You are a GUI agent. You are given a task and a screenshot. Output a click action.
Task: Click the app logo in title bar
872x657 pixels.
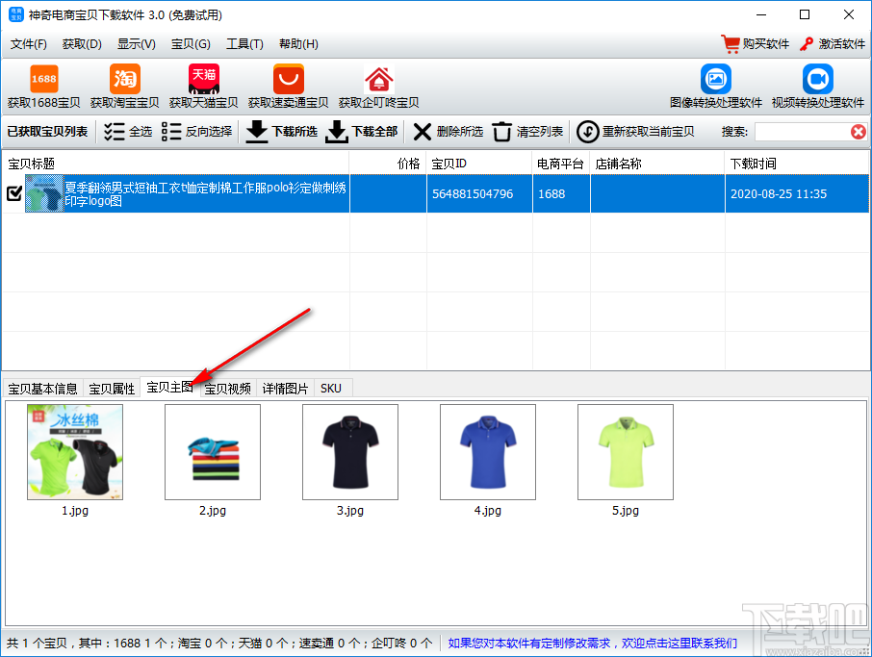[x=16, y=15]
